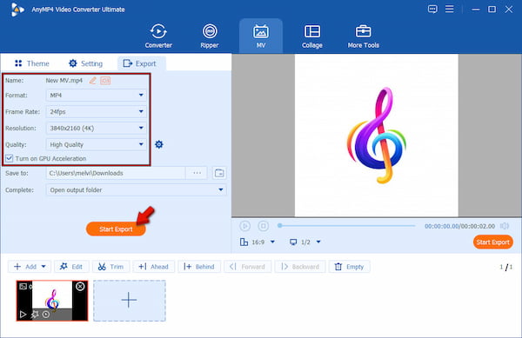Select the music clip thumbnail in timeline
The image size is (522, 338).
[x=52, y=301]
